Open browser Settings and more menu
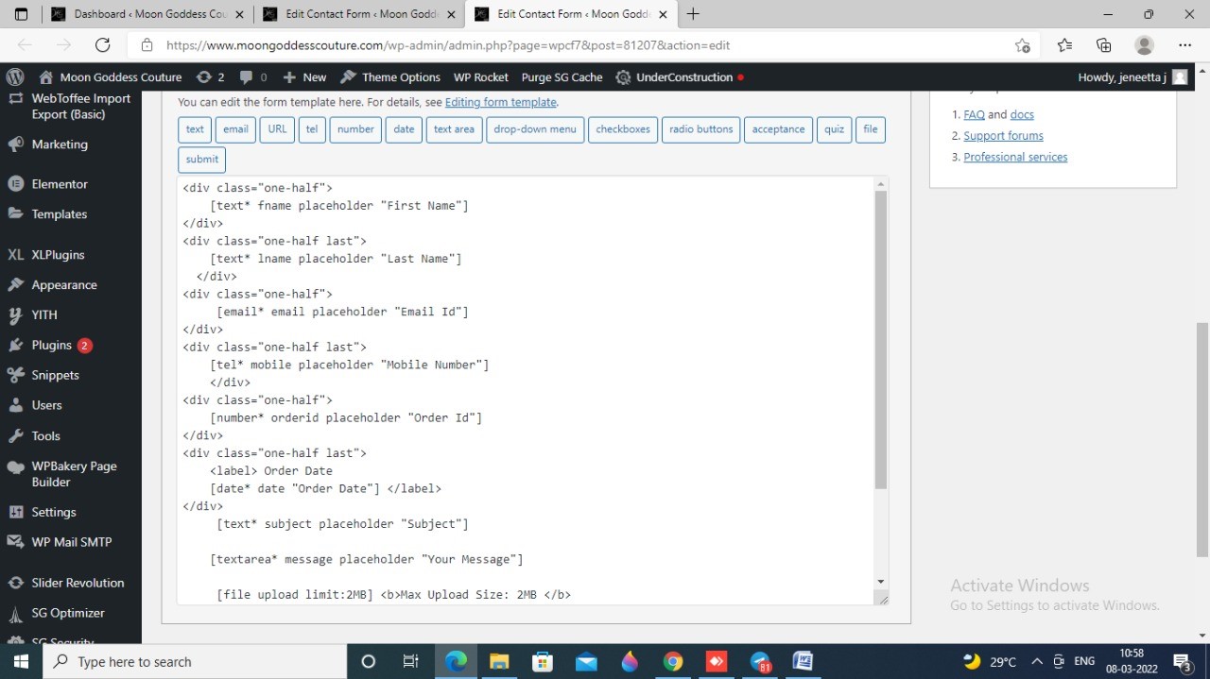Viewport: 1210px width, 679px height. 1185,45
